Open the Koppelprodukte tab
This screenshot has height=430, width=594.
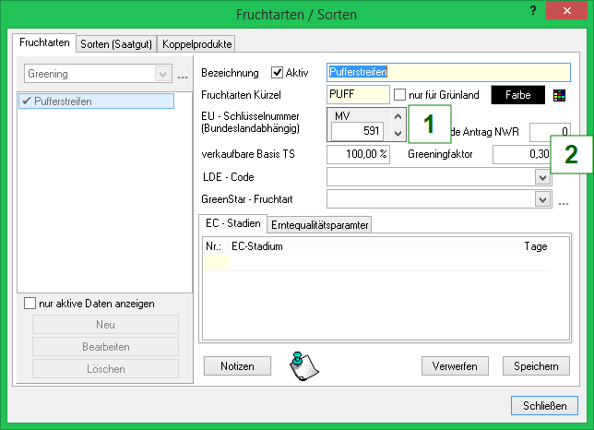[x=197, y=43]
